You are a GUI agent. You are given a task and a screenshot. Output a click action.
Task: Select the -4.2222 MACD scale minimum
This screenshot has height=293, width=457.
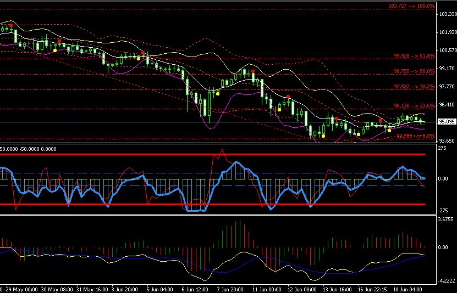coord(447,281)
